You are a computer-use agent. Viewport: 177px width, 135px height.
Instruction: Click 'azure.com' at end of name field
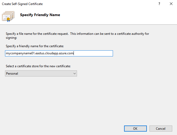[x=66, y=53]
